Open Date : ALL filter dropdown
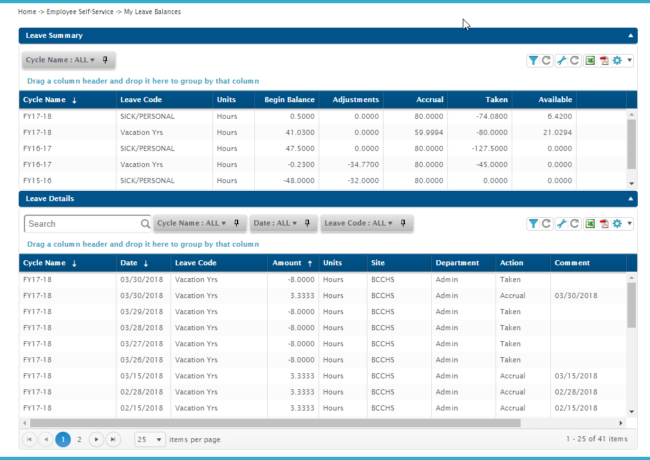Viewport: 650px width, 460px height. pyautogui.click(x=275, y=223)
